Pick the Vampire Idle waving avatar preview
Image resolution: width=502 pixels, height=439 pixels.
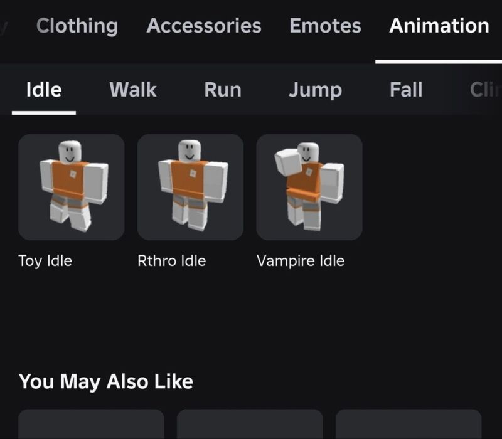click(309, 187)
